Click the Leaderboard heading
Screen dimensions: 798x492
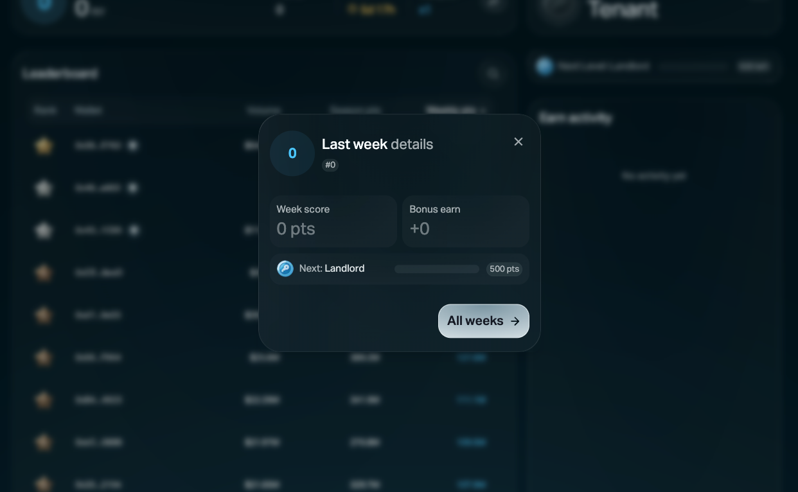tap(60, 74)
